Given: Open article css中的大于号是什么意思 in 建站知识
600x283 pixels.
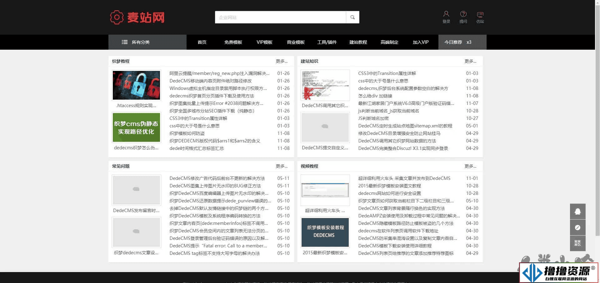Looking at the screenshot, I should [x=383, y=81].
